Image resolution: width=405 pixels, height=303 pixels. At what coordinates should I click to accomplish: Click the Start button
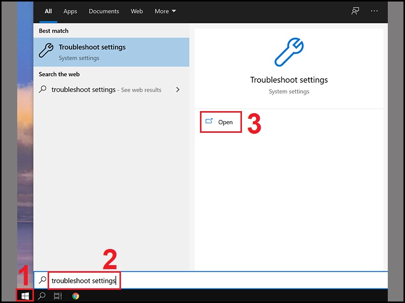point(24,296)
